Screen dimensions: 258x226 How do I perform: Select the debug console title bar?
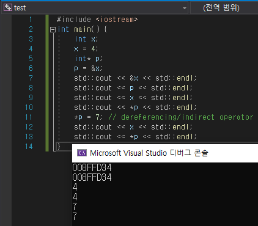[x=165, y=153]
